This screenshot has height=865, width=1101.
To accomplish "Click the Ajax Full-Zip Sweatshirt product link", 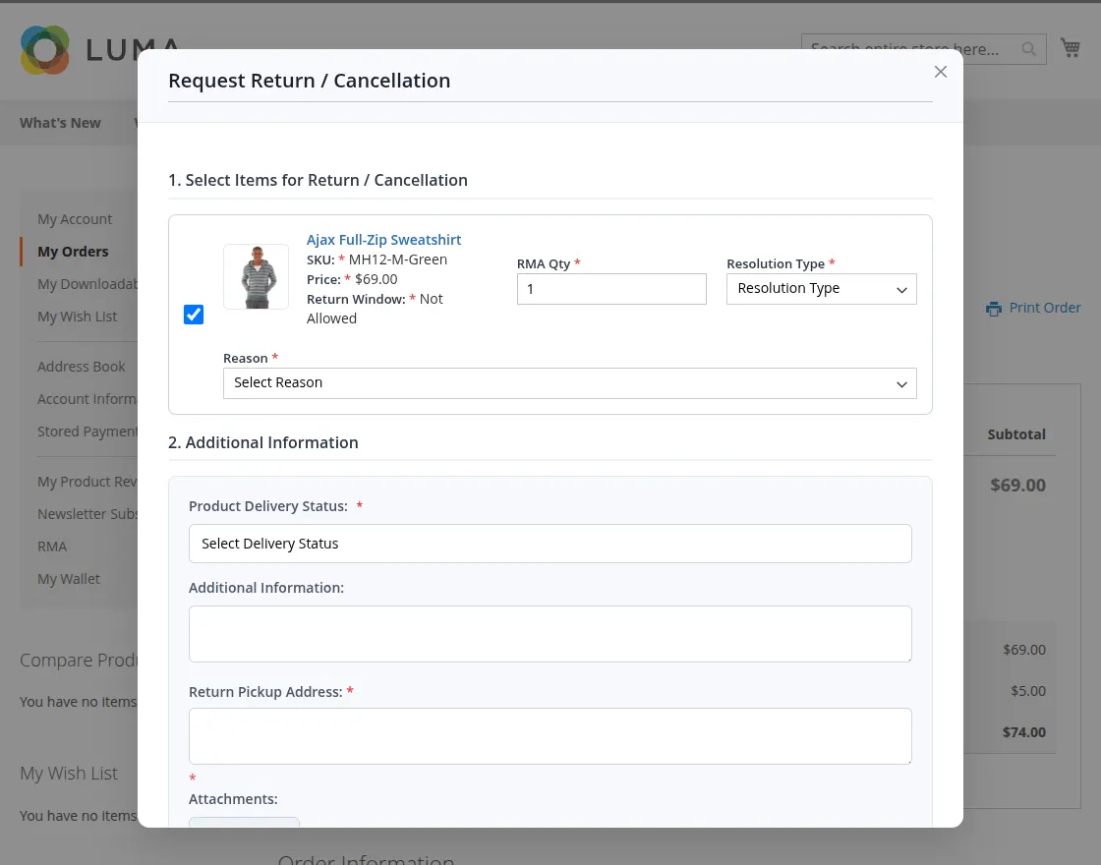I will click(x=383, y=240).
